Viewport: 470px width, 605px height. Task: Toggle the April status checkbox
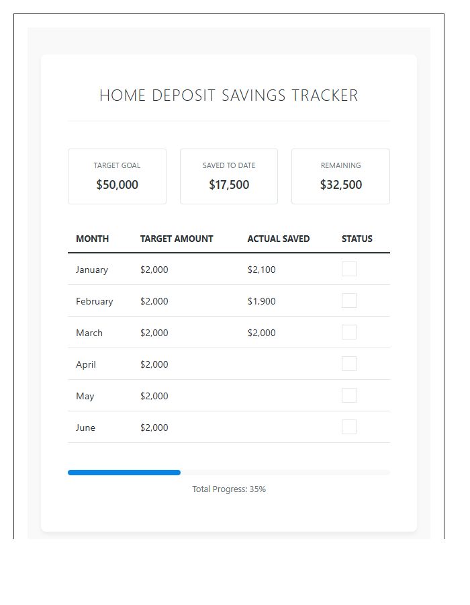coord(348,363)
